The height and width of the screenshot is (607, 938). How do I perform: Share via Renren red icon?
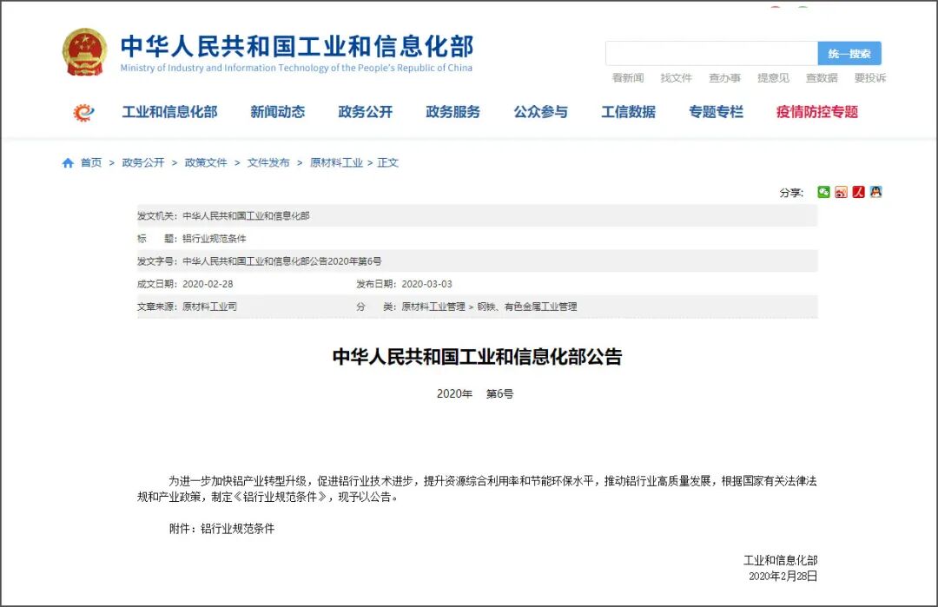coord(858,192)
